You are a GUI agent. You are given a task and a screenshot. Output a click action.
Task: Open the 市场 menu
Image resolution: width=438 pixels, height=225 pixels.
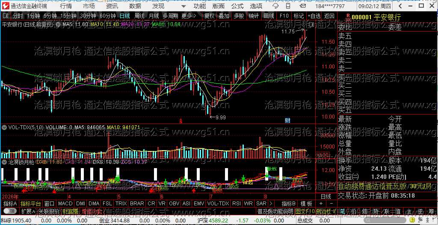click(89, 6)
